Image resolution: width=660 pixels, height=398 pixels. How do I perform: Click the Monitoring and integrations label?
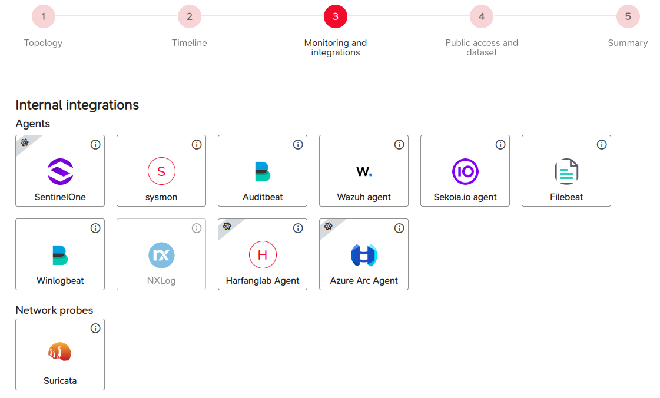pos(336,48)
